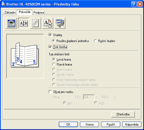Click the printer icon in the title bar
Viewport: 144px width, 130px height.
tap(3, 4)
